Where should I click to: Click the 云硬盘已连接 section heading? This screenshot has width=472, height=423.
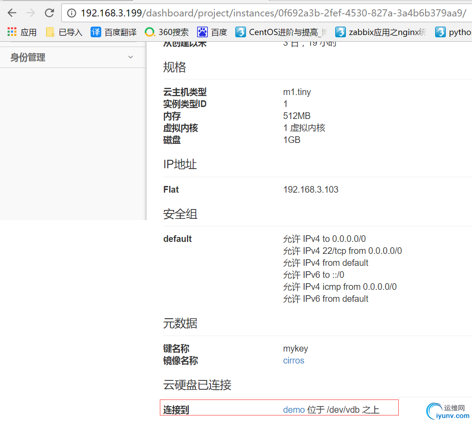point(197,385)
